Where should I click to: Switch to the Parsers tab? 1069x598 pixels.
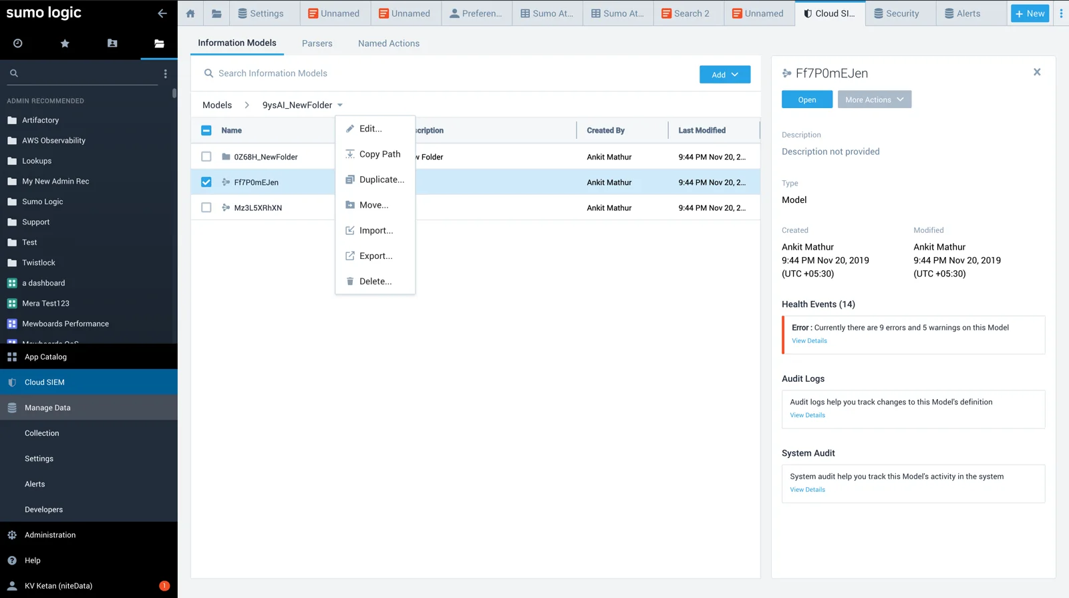[x=317, y=43]
